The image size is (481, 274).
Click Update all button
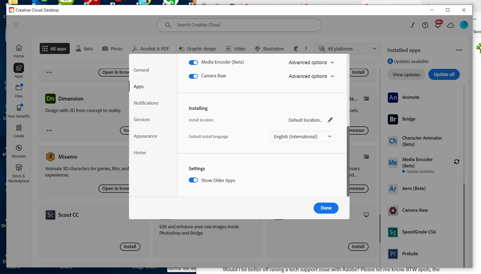444,74
